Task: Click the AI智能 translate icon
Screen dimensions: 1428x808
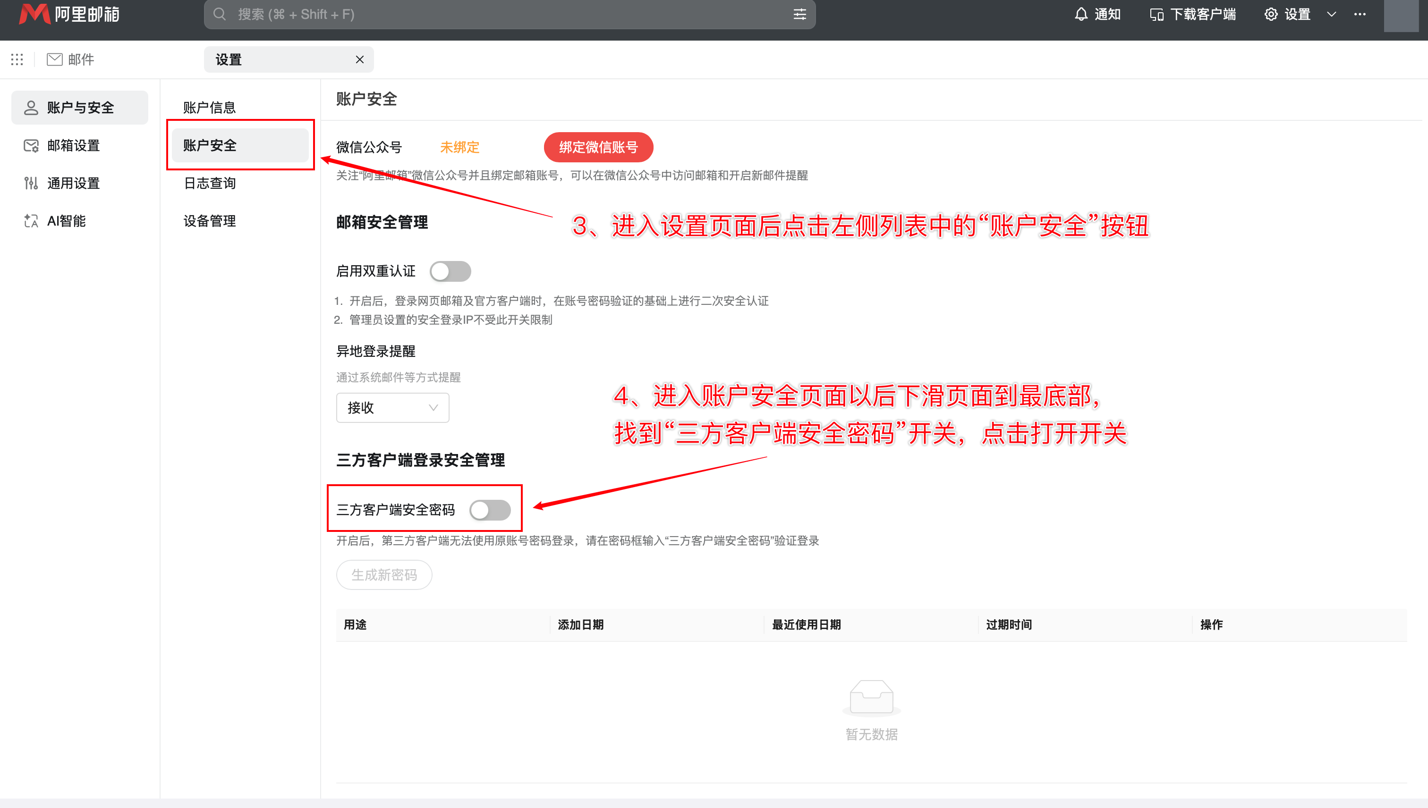Action: 31,221
